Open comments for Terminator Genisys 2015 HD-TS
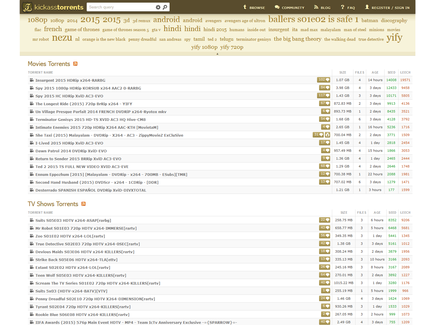434x325 pixels. coord(325,119)
